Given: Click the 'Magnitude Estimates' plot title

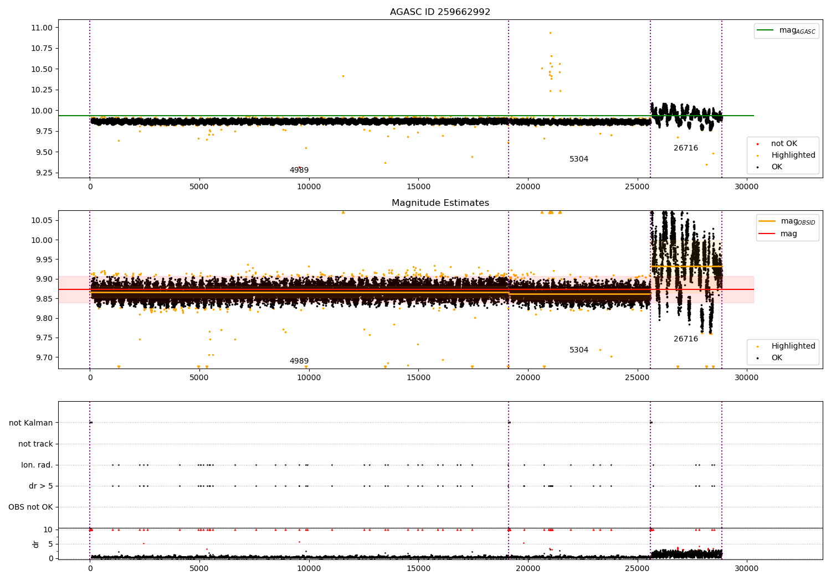Looking at the screenshot, I should (440, 203).
